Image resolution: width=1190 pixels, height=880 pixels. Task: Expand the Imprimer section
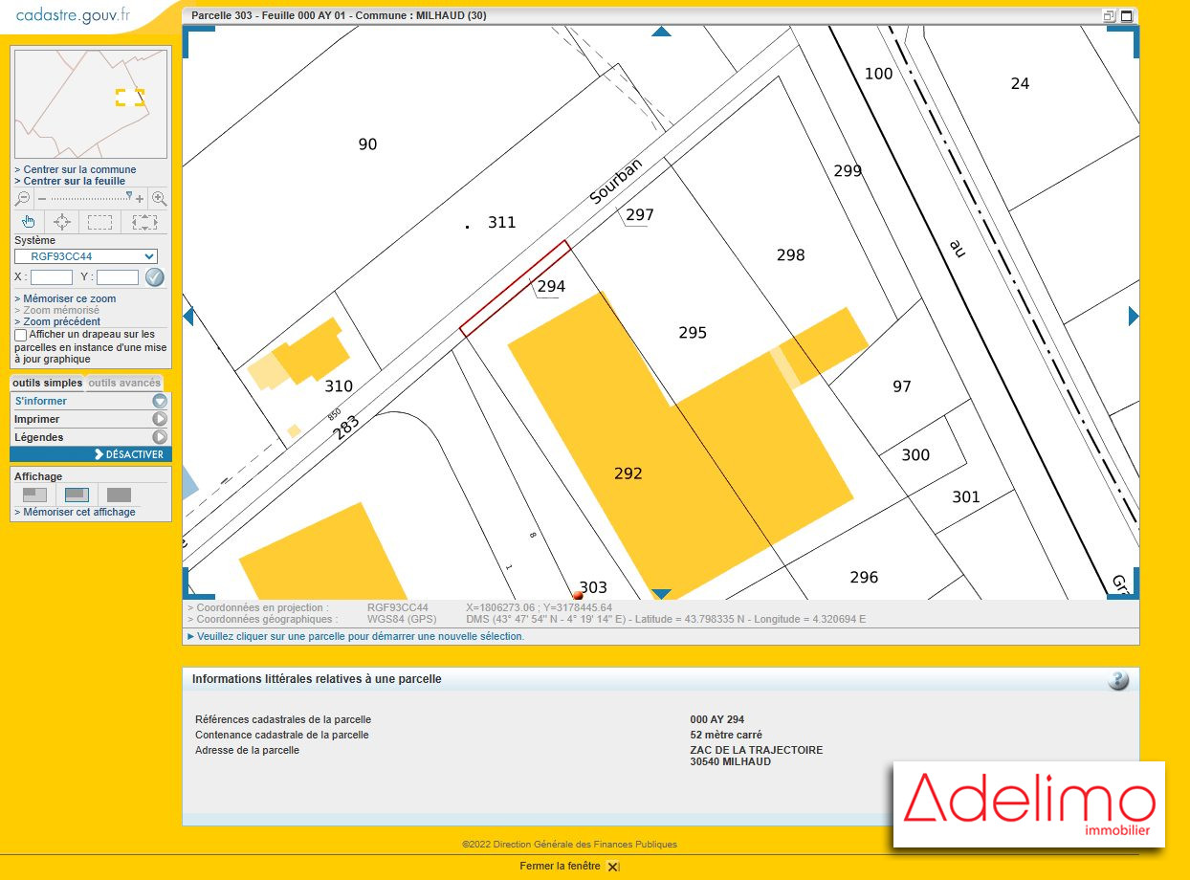pos(160,419)
